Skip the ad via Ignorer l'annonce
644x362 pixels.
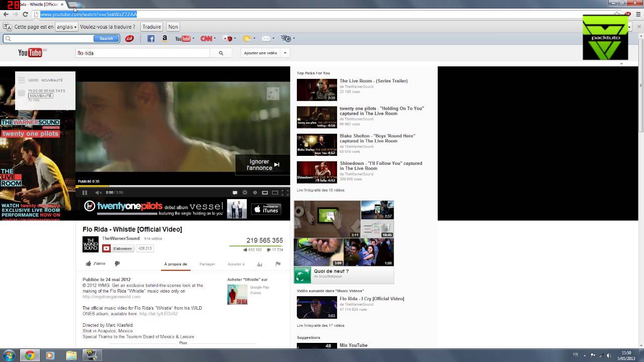click(263, 165)
